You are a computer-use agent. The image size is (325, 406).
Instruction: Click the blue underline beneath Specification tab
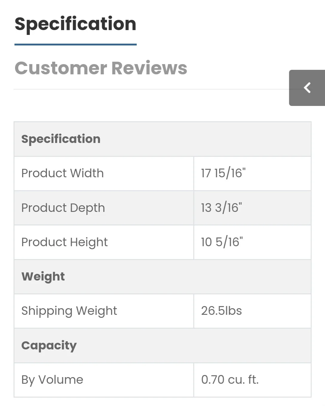[x=75, y=45]
